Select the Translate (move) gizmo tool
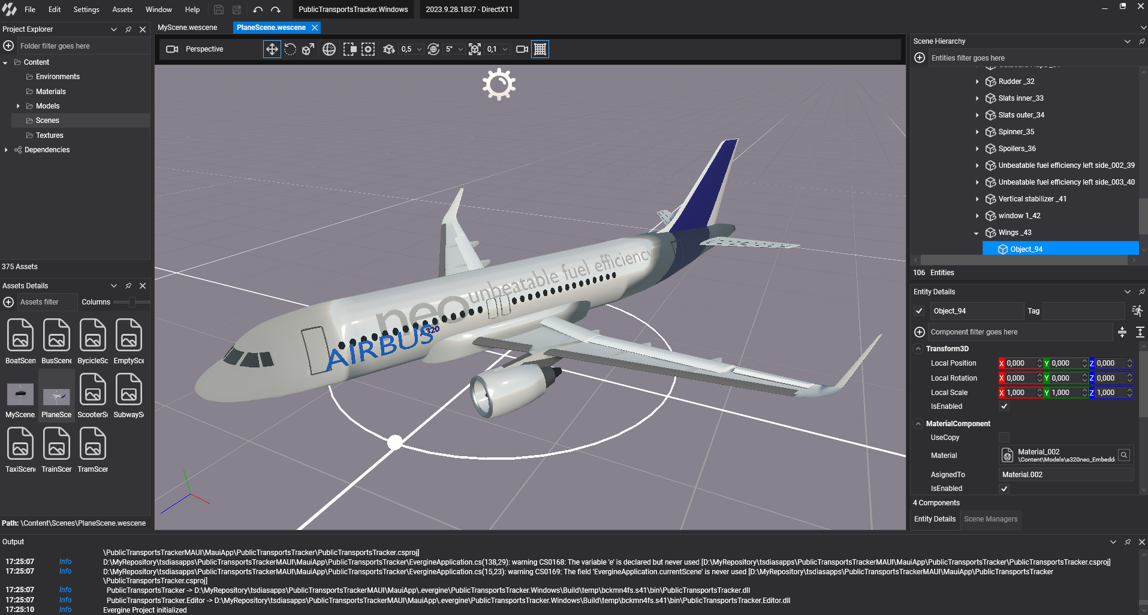 272,49
